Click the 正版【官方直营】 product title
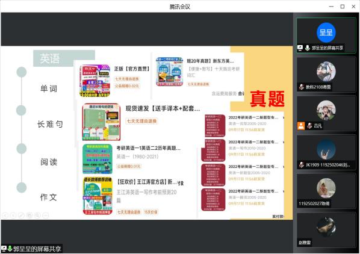Screen dimensions: 360x254 (x=132, y=69)
